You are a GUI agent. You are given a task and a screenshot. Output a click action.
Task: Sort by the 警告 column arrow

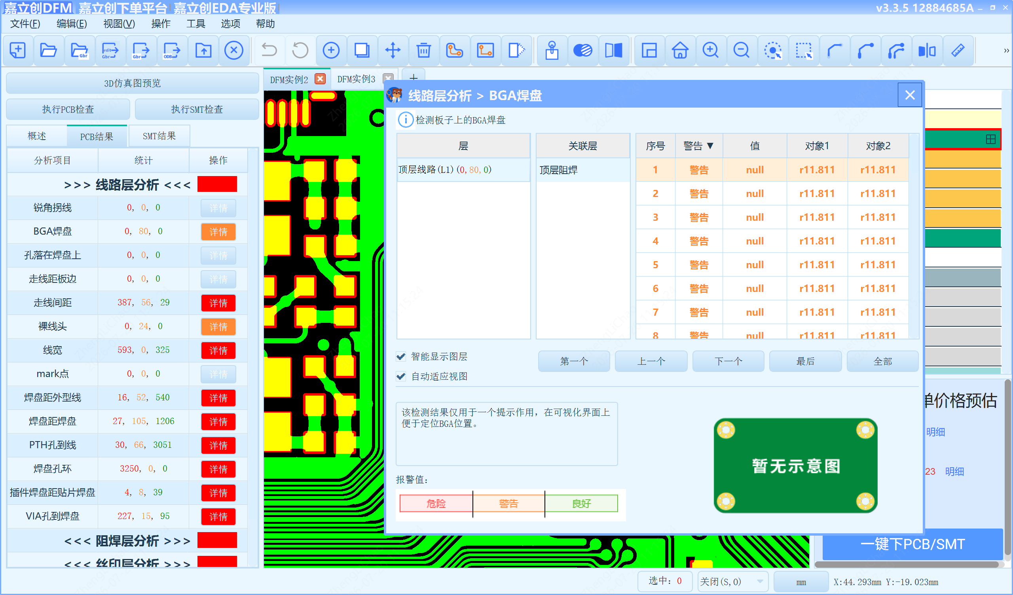point(710,146)
